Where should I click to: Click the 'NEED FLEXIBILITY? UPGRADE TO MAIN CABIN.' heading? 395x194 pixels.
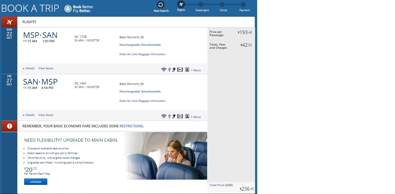coord(71,140)
